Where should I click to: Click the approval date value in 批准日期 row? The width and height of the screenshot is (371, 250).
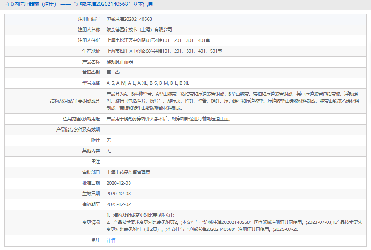[119, 183]
